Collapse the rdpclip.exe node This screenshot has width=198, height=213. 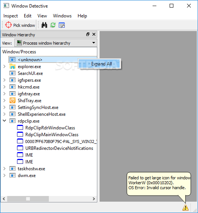click(x=5, y=121)
